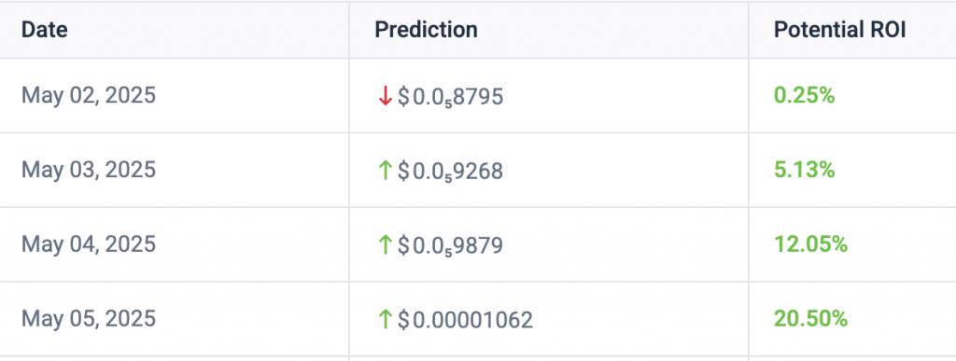
Task: Select the Potential ROI column header
Action: pyautogui.click(x=839, y=30)
